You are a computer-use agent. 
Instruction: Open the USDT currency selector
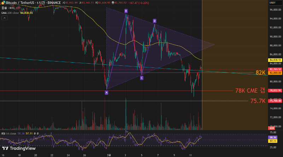(x=273, y=3)
